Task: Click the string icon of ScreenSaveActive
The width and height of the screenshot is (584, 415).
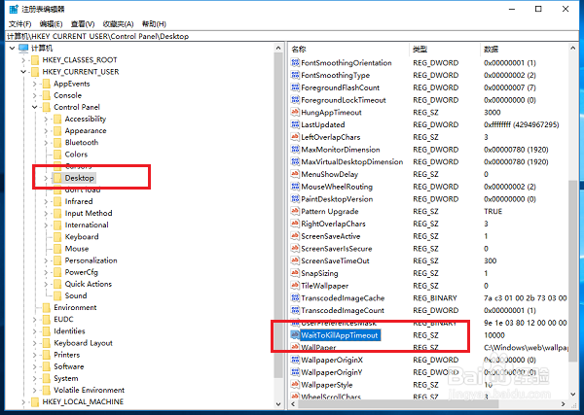Action: pyautogui.click(x=295, y=236)
